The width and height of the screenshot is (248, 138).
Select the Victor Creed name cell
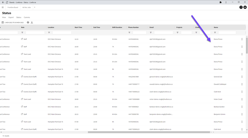(218, 99)
